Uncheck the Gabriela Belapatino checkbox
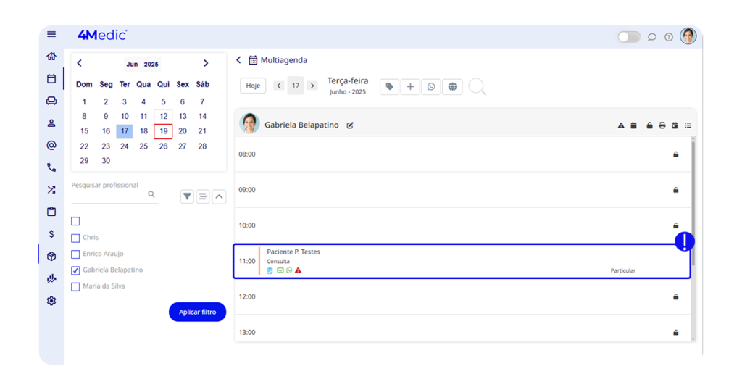 (x=75, y=270)
